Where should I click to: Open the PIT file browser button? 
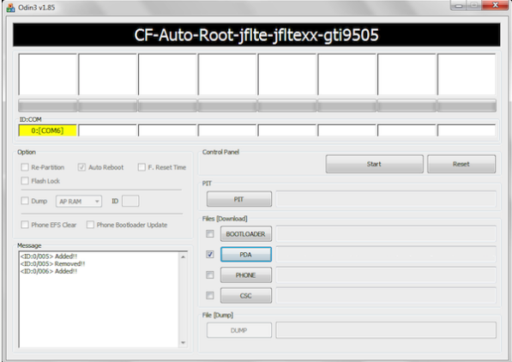point(239,199)
